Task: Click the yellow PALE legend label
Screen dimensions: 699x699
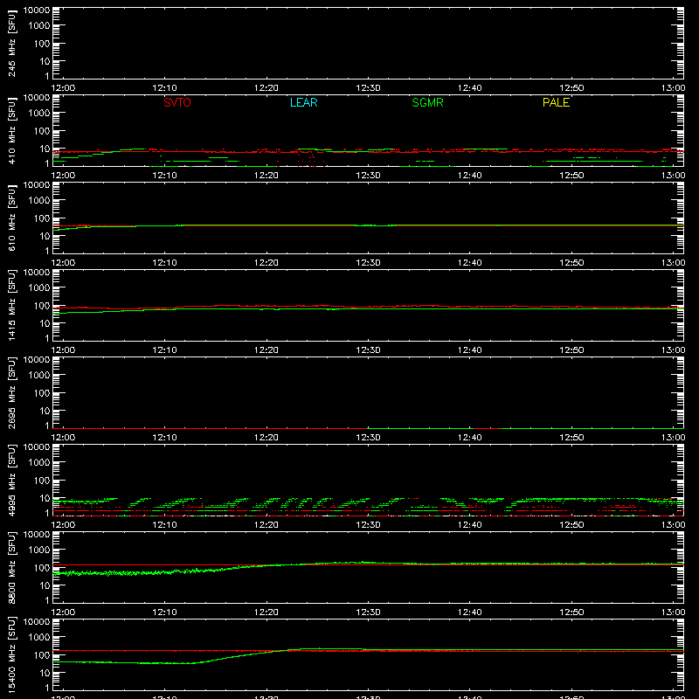Action: [x=556, y=102]
